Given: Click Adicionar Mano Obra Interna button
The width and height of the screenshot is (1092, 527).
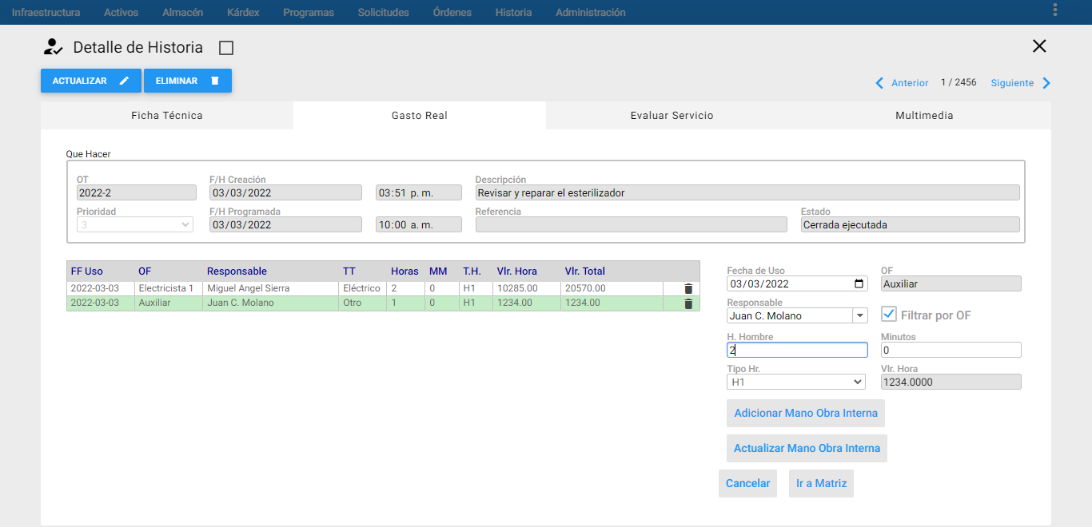Looking at the screenshot, I should [806, 413].
